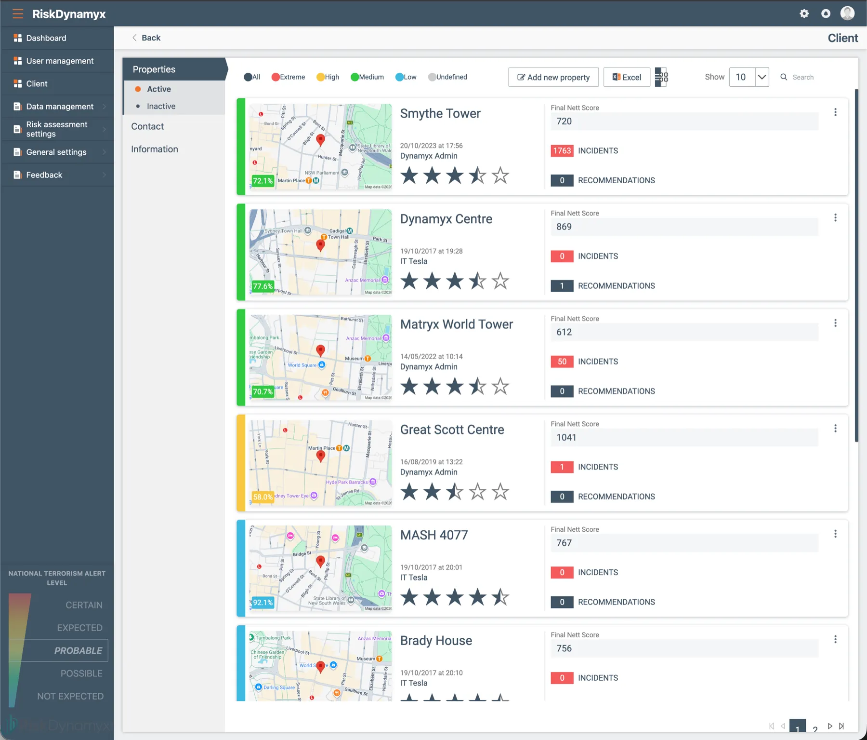Open Smythe Tower kebab menu
The width and height of the screenshot is (867, 740).
pos(835,112)
